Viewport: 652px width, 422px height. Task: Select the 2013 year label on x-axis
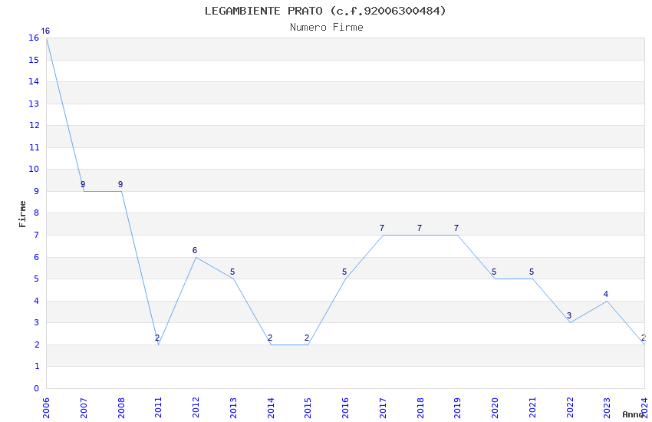point(233,408)
